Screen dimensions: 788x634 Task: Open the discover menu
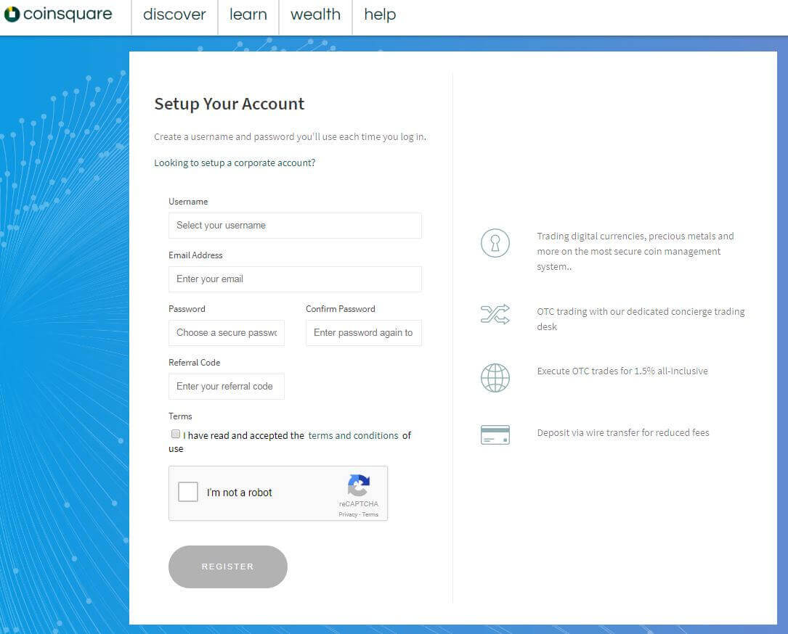[x=174, y=15]
